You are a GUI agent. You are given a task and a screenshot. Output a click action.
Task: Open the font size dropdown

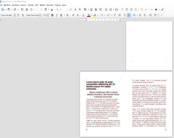click(x=48, y=15)
